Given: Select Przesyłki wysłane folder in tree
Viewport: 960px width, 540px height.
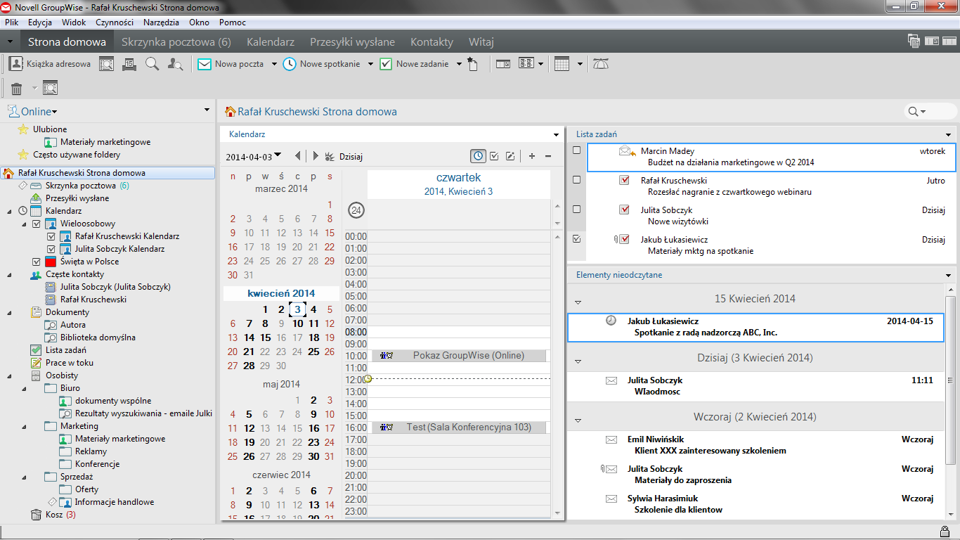Looking at the screenshot, I should coord(77,198).
